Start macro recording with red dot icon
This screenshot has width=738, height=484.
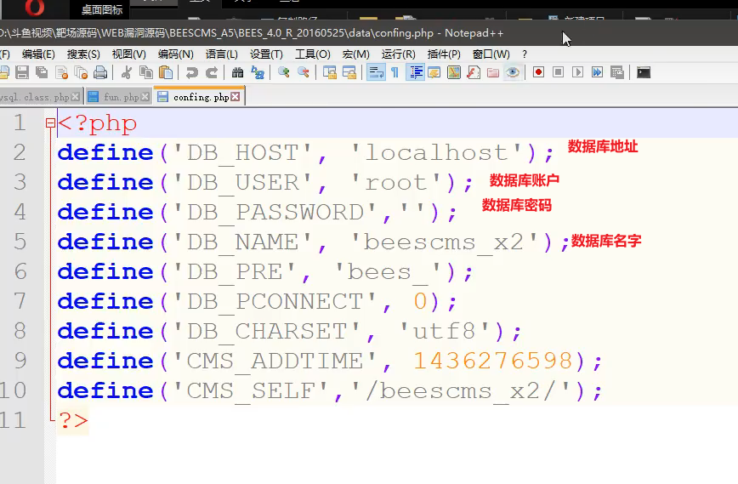click(538, 73)
